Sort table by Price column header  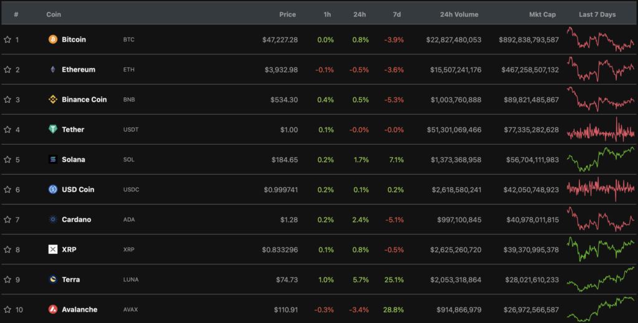tap(287, 14)
